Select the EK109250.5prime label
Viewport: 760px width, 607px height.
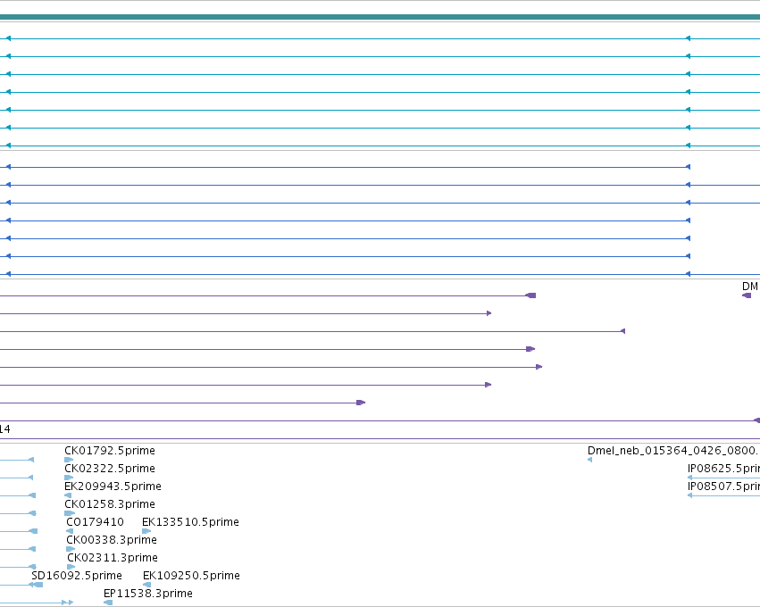point(191,576)
